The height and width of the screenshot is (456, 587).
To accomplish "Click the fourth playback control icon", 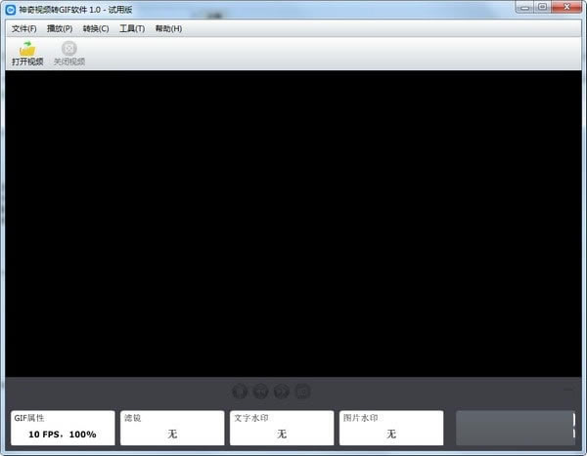I will tap(303, 392).
